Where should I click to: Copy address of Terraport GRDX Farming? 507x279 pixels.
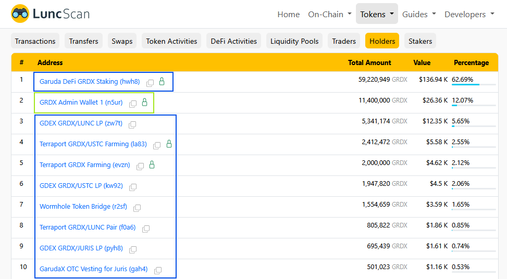[x=140, y=166]
